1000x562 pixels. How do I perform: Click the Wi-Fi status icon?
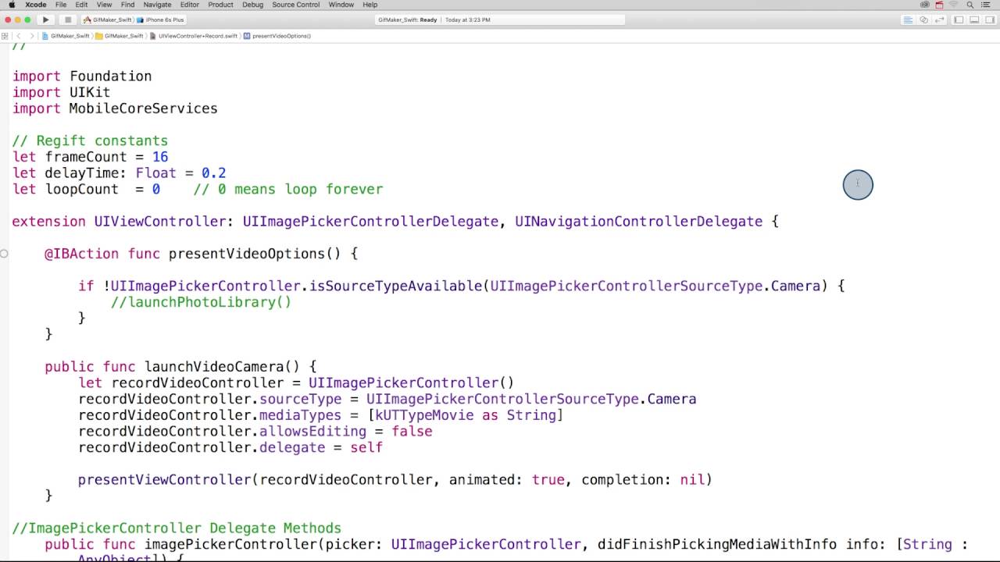point(954,5)
